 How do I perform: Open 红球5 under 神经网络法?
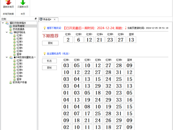click(20, 48)
